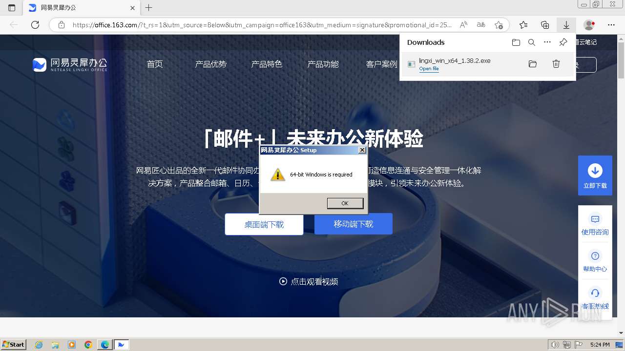The height and width of the screenshot is (351, 625).
Task: View site information lock icon
Action: tap(62, 25)
